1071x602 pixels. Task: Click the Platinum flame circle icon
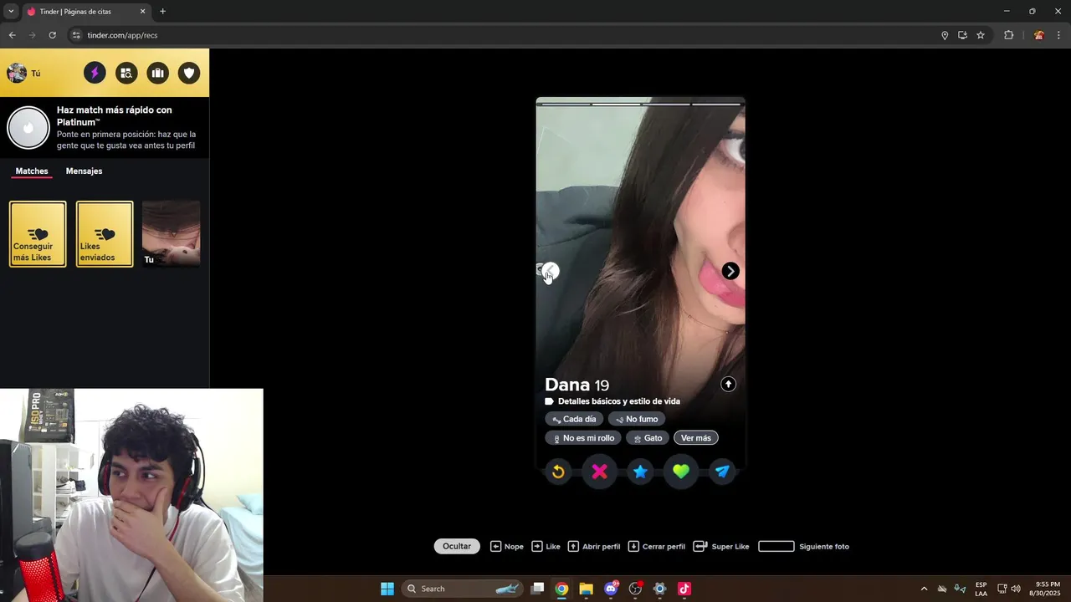coord(28,128)
